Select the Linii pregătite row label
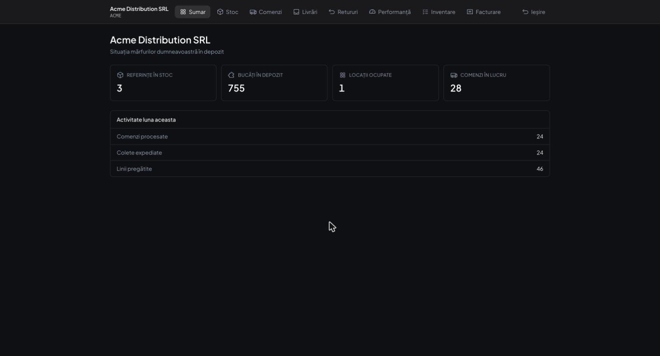This screenshot has width=660, height=356. coord(134,169)
